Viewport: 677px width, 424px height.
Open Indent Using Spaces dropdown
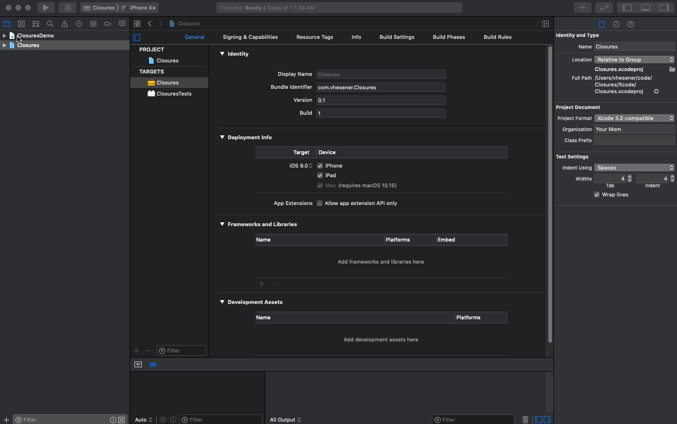(634, 168)
